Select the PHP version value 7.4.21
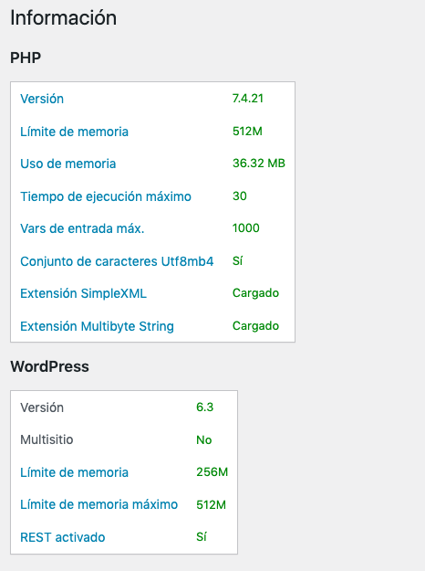This screenshot has height=571, width=425. 247,99
